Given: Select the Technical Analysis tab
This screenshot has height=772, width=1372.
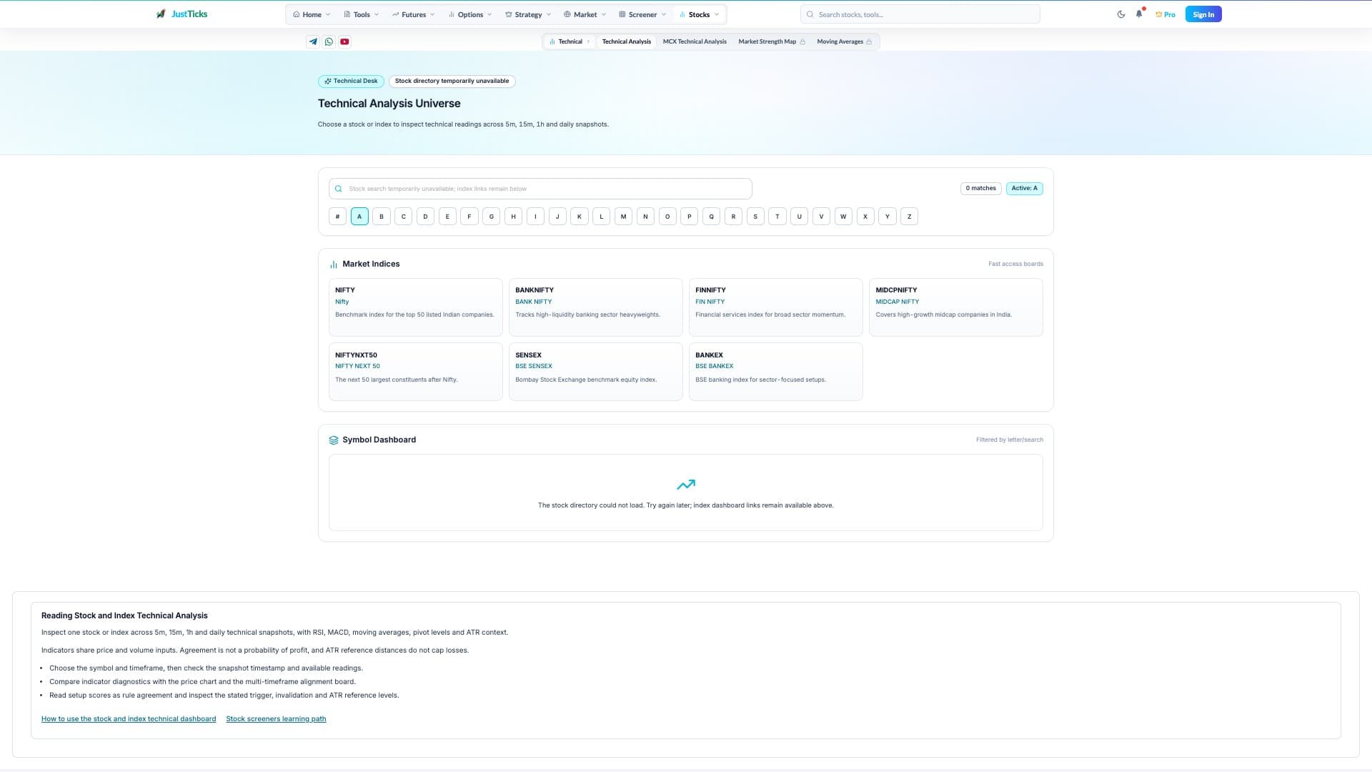Looking at the screenshot, I should (x=627, y=41).
